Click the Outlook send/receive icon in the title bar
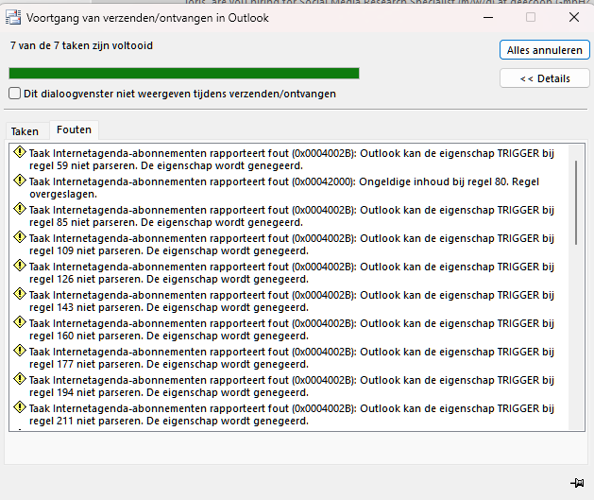 (x=13, y=17)
